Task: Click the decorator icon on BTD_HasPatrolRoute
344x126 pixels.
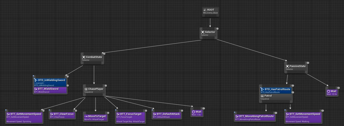Action: 262,89
